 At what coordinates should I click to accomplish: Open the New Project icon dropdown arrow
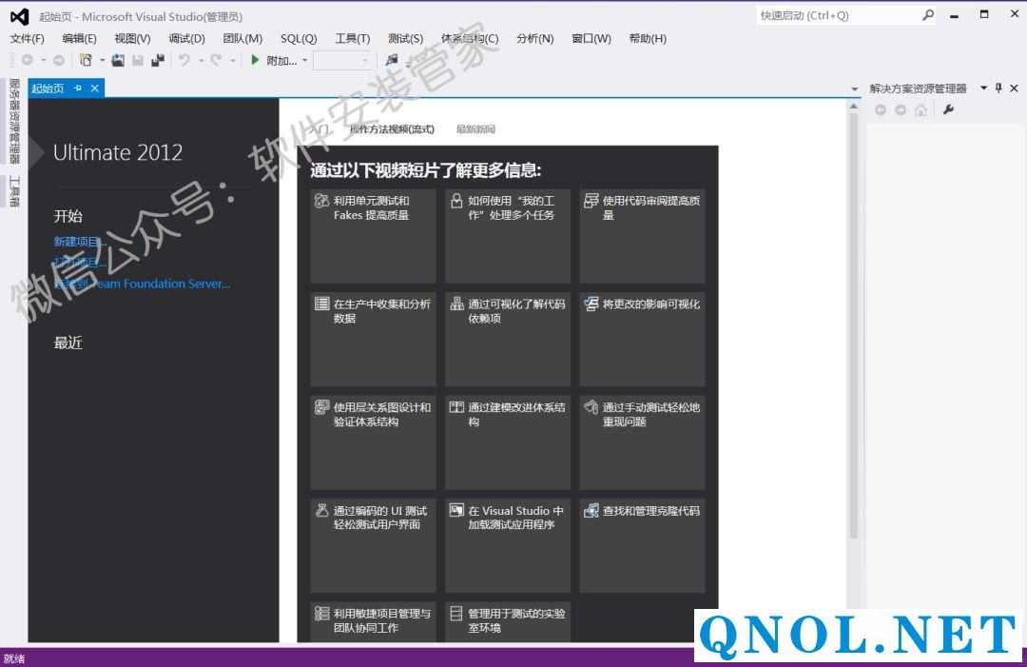[x=102, y=60]
